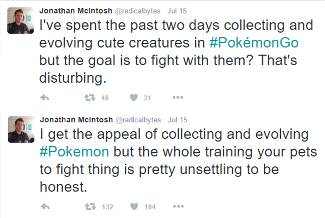Open more options on the #PokémonGo tweet
Viewport: 325px width, 218px height.
click(x=178, y=98)
